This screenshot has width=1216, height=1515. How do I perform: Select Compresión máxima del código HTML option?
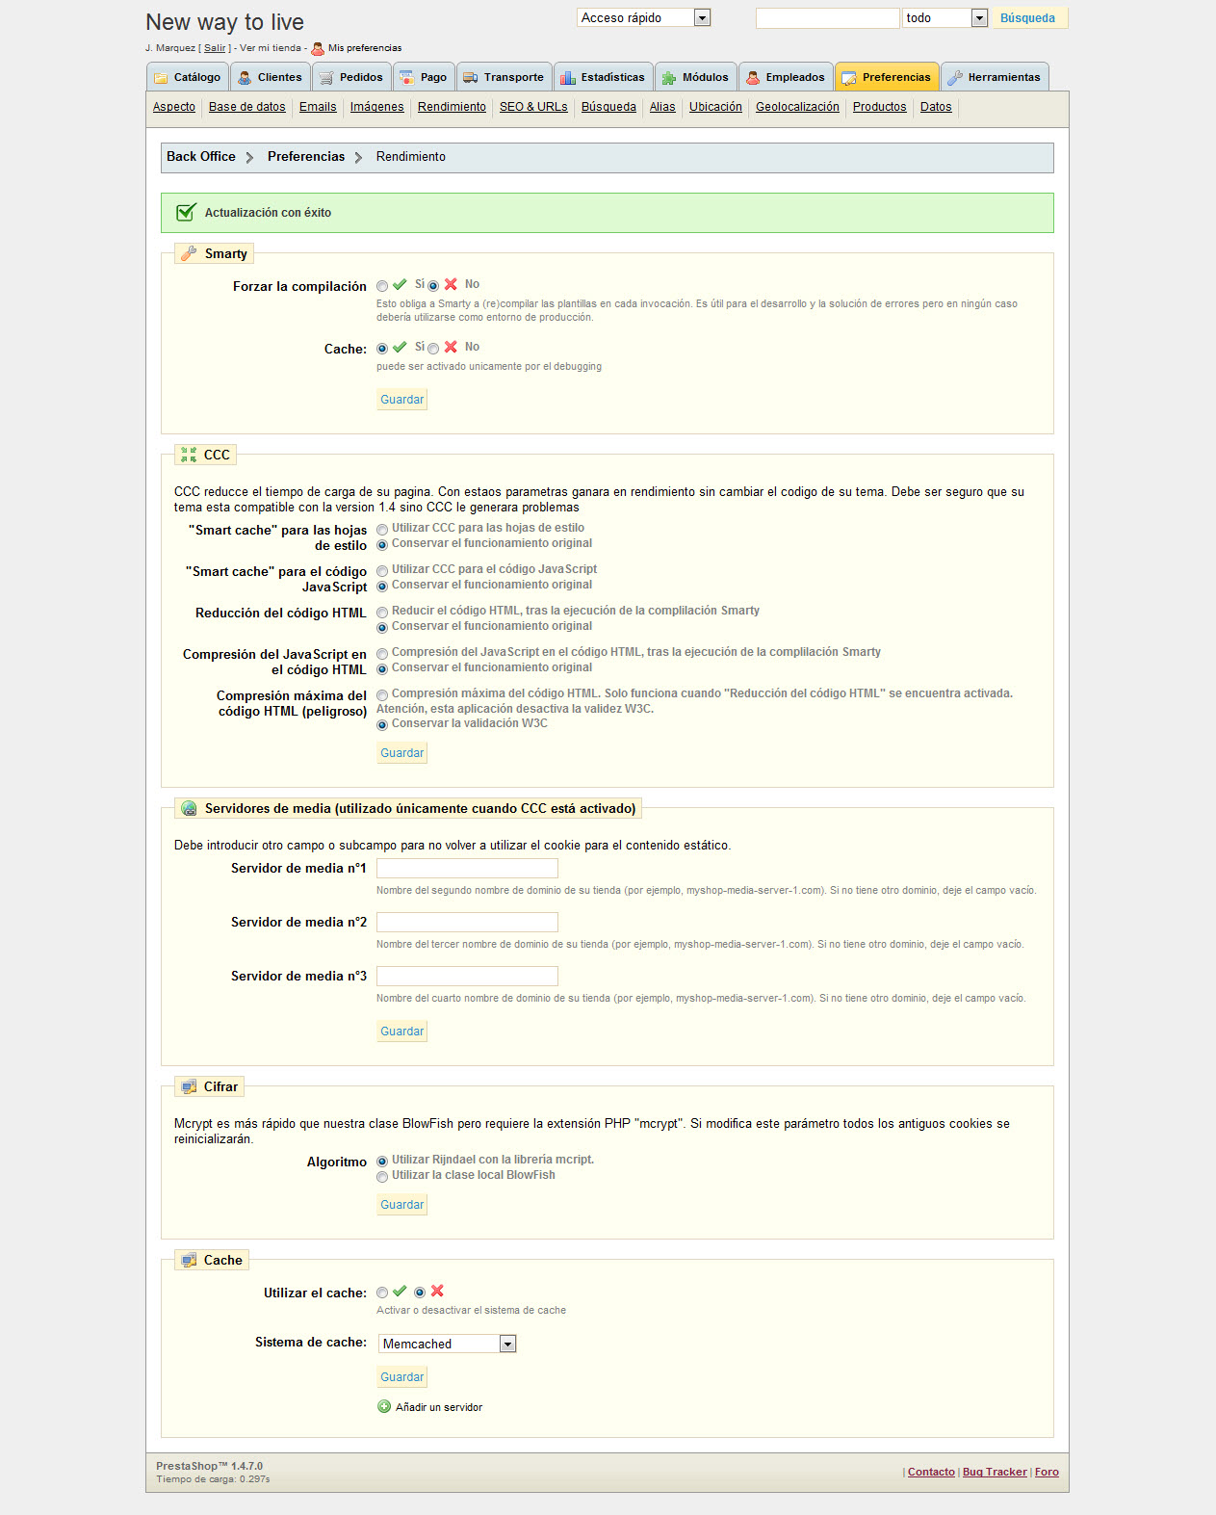click(382, 695)
